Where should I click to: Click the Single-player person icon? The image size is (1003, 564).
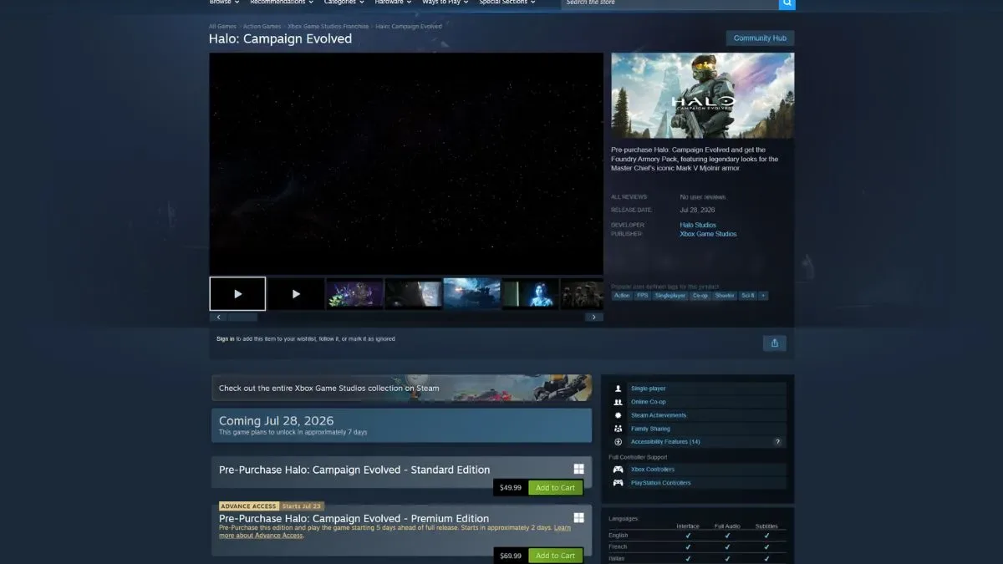pyautogui.click(x=618, y=389)
